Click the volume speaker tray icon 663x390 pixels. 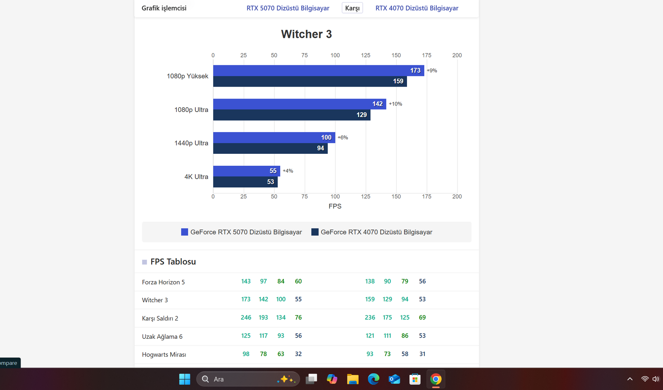(656, 379)
